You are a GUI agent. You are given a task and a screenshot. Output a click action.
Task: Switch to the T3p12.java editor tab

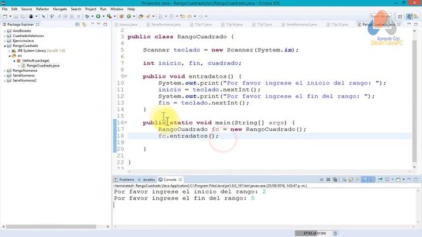click(337, 24)
